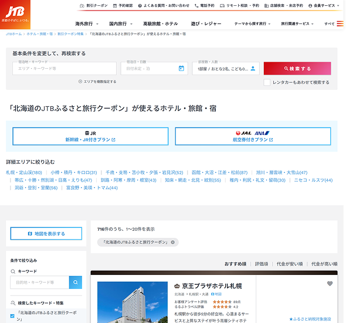
Task: Sort by 評価順
Action: point(262,264)
